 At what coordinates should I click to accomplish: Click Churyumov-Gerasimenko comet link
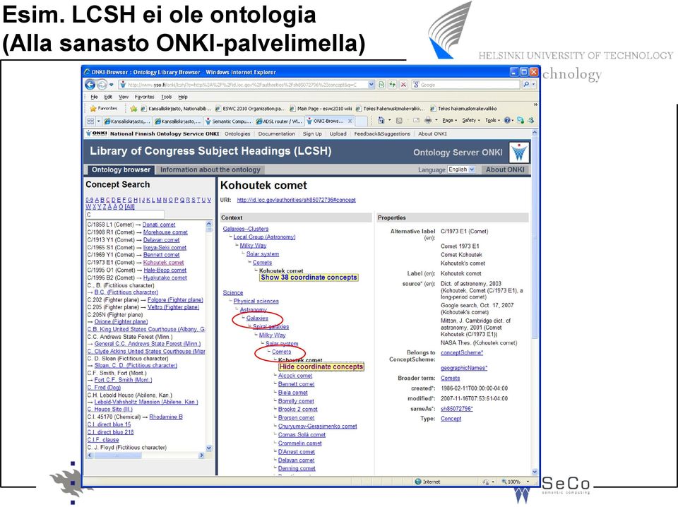point(317,427)
